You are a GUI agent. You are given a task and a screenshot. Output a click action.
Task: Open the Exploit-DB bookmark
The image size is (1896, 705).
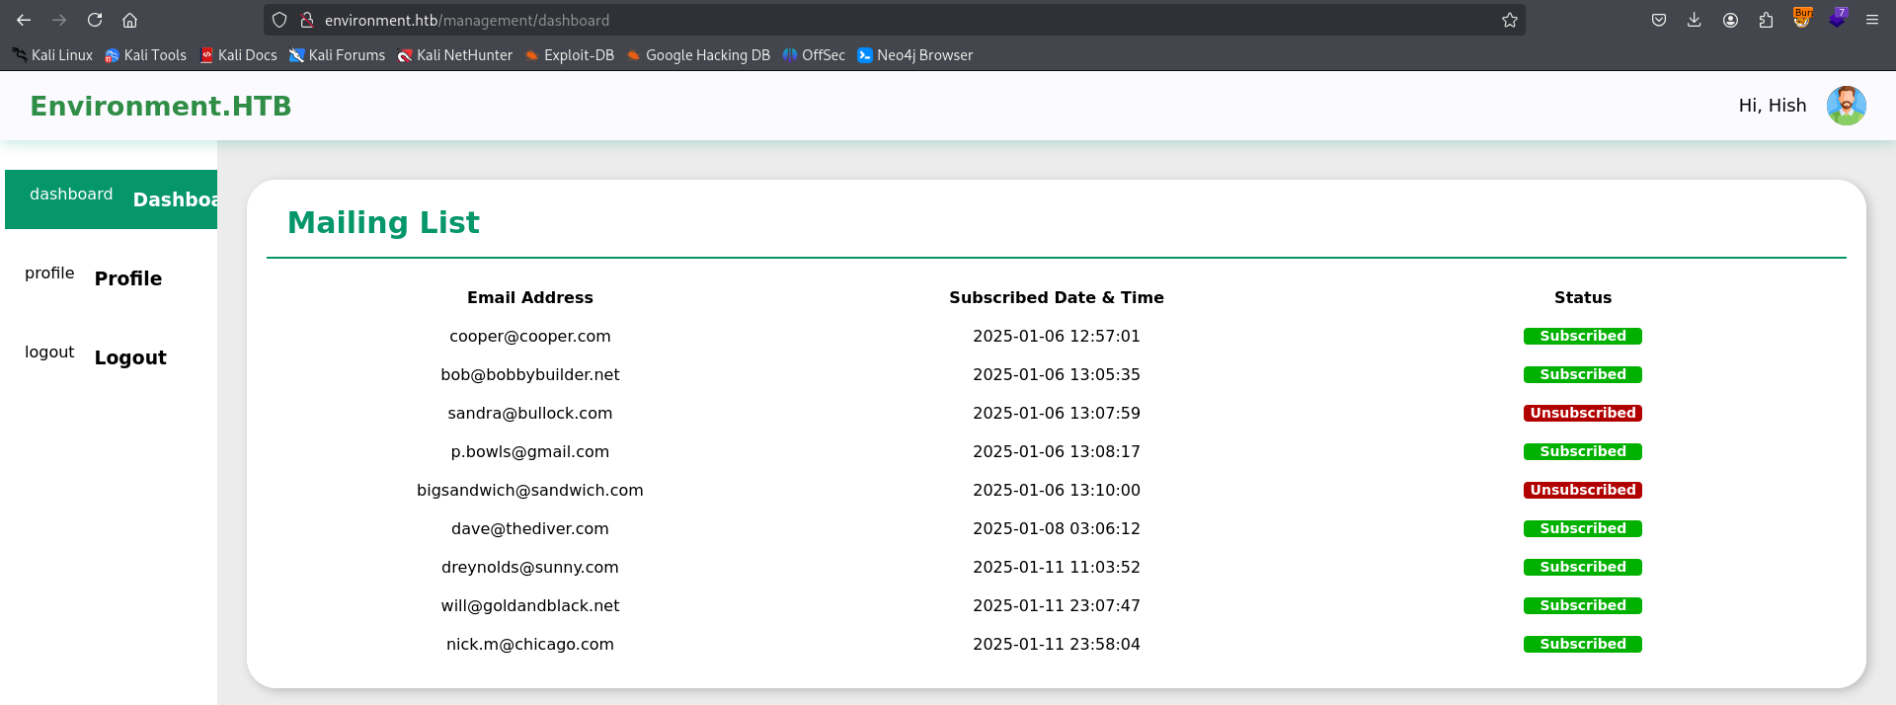569,55
